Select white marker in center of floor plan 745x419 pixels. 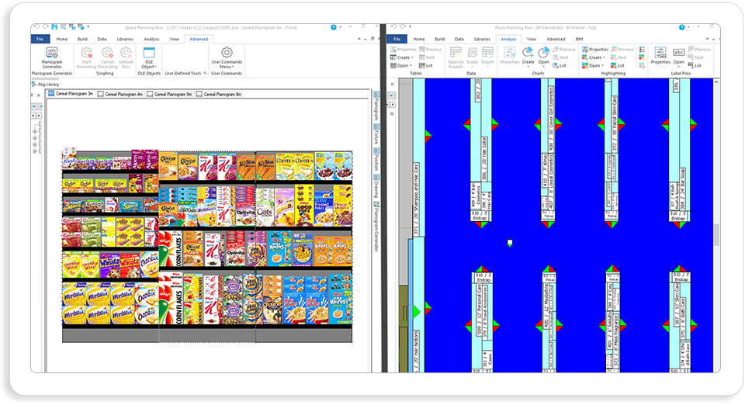point(510,243)
